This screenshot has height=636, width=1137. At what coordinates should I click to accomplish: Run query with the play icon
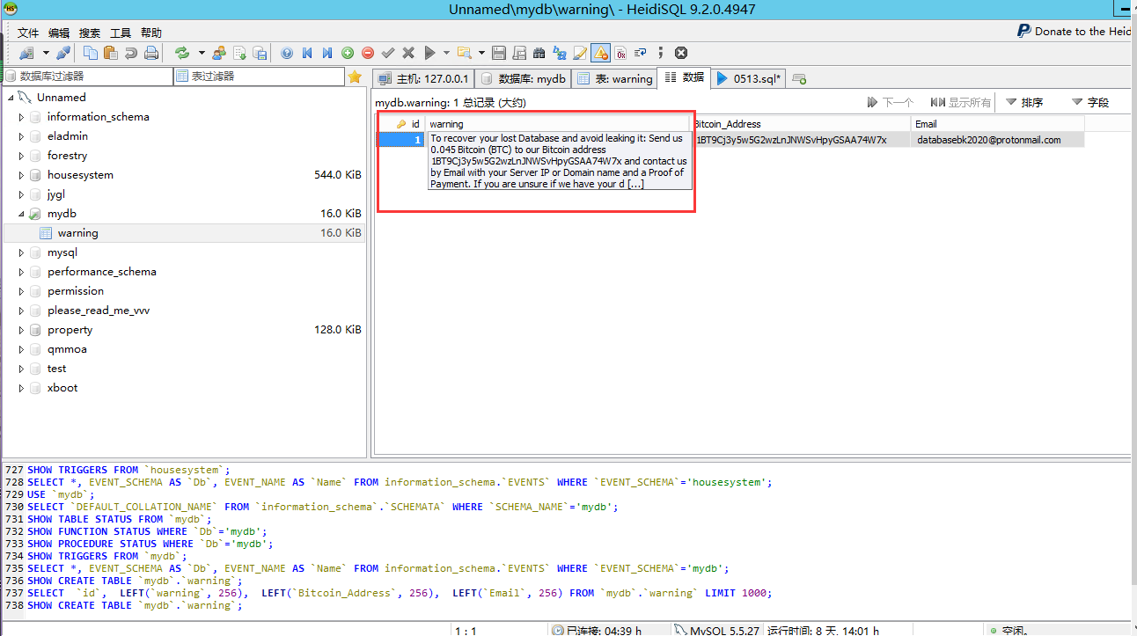(x=430, y=53)
